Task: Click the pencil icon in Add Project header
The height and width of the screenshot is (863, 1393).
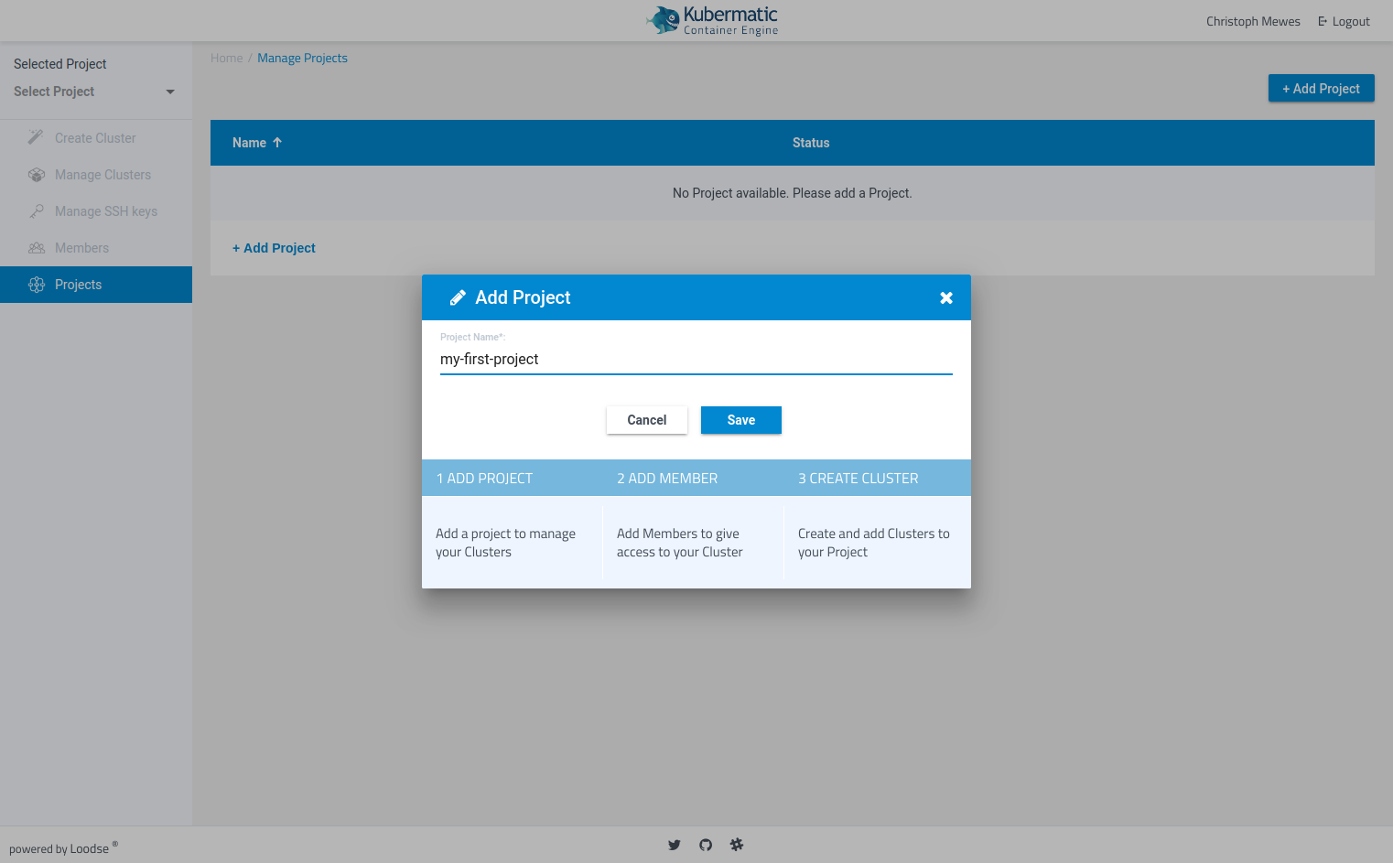Action: (458, 297)
